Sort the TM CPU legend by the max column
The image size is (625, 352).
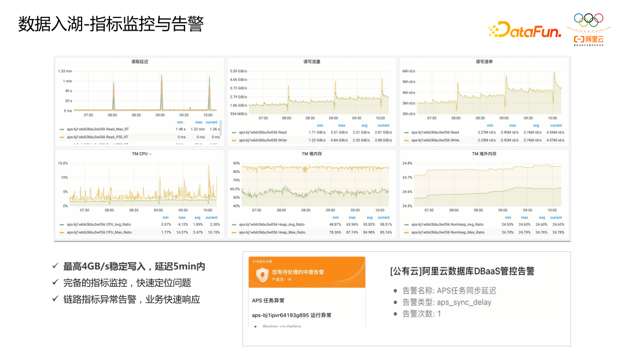(181, 217)
